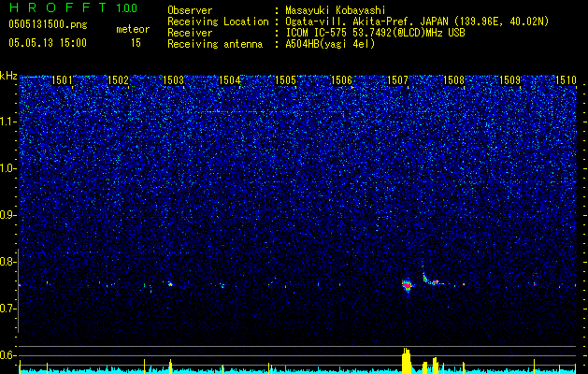Click the 1507 time marker

[x=397, y=80]
